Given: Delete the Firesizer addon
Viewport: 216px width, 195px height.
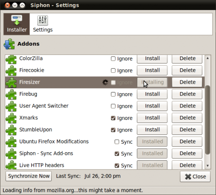Looking at the screenshot, I should (187, 82).
